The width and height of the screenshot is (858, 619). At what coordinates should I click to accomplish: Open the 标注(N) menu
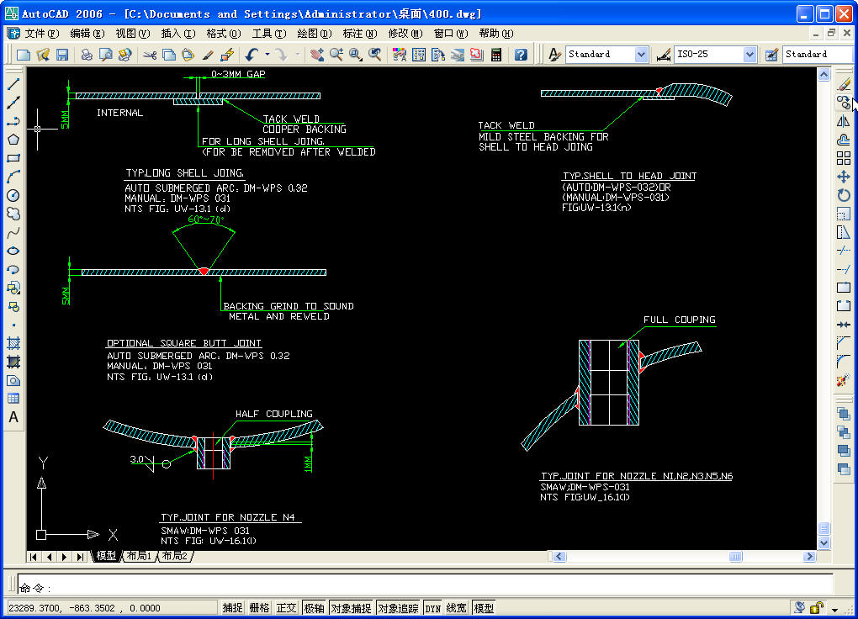tap(359, 34)
